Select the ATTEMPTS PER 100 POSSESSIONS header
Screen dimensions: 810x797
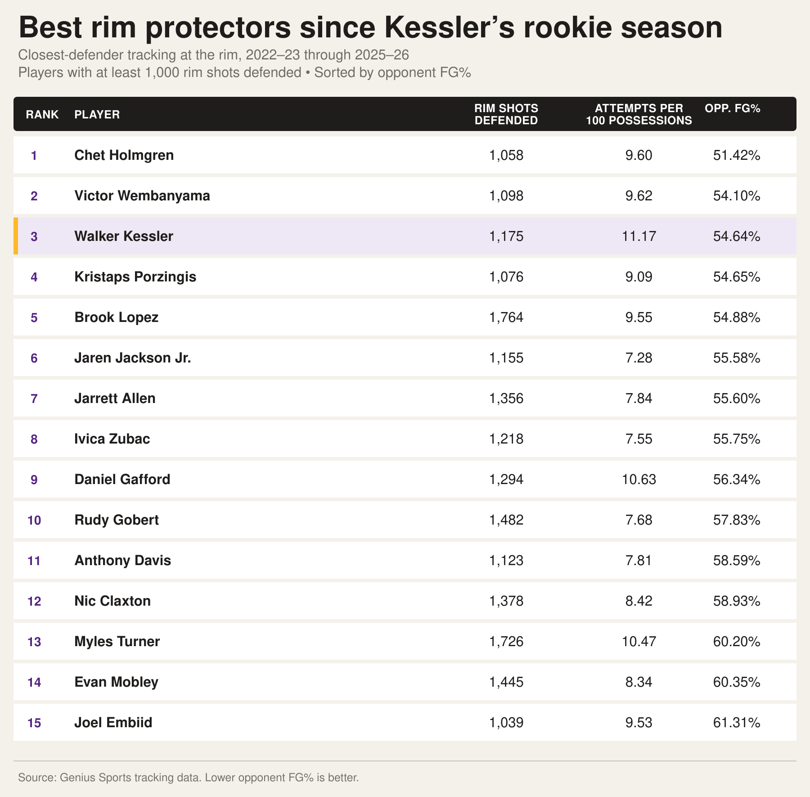639,114
